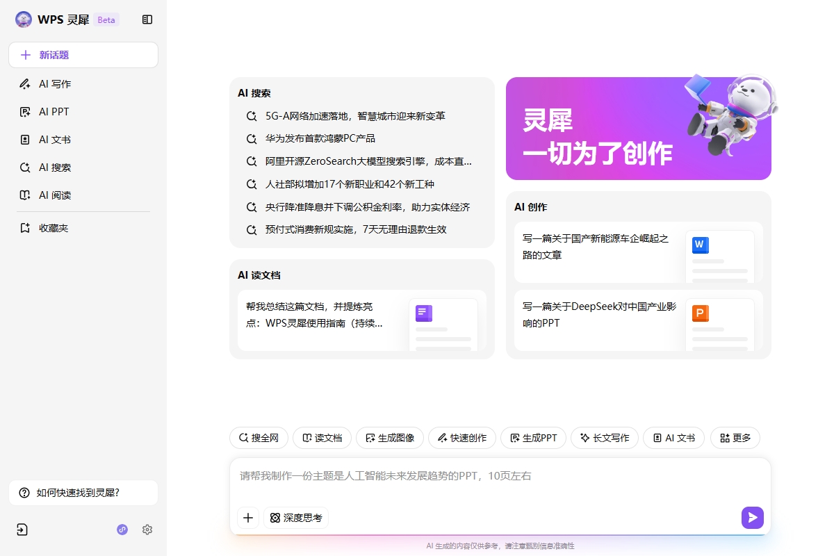Open AI 文书 from the sidebar

[x=51, y=139]
